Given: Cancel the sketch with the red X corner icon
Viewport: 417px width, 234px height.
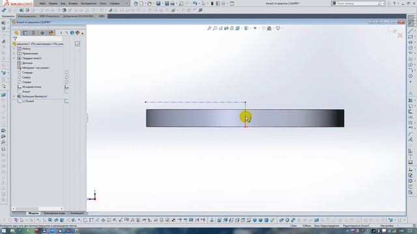Looking at the screenshot, I should click(399, 34).
